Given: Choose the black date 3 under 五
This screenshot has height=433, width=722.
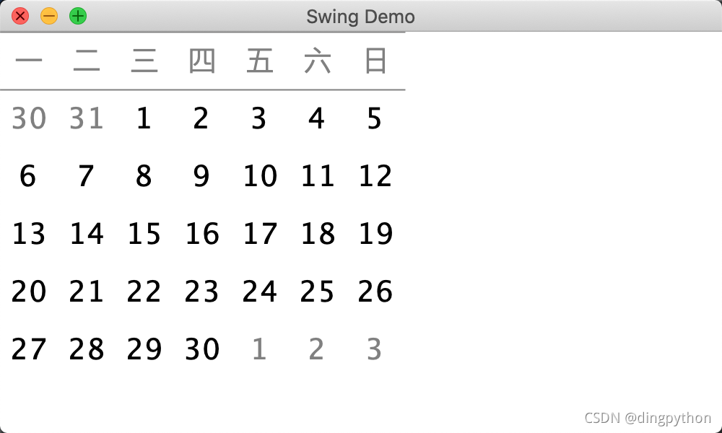Looking at the screenshot, I should (258, 118).
